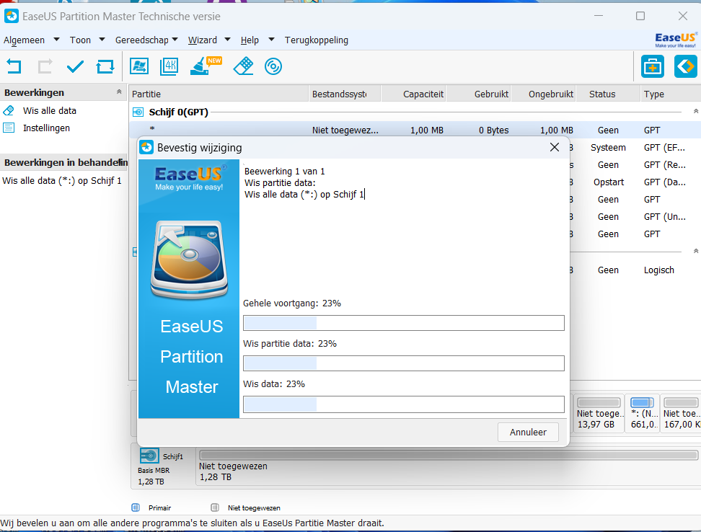Click the Ongebruikt column header
Screen dimensions: 701x532
pos(544,94)
